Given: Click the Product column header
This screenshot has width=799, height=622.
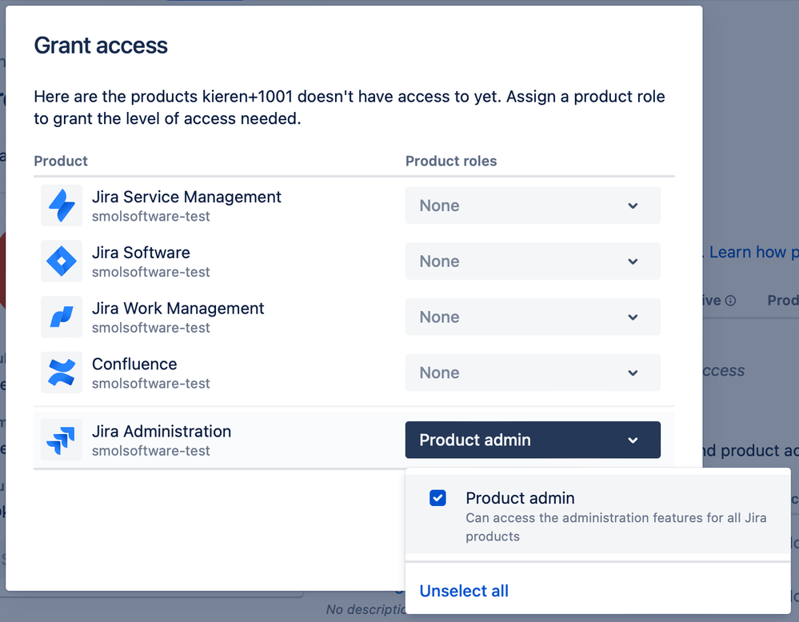Looking at the screenshot, I should click(x=61, y=161).
